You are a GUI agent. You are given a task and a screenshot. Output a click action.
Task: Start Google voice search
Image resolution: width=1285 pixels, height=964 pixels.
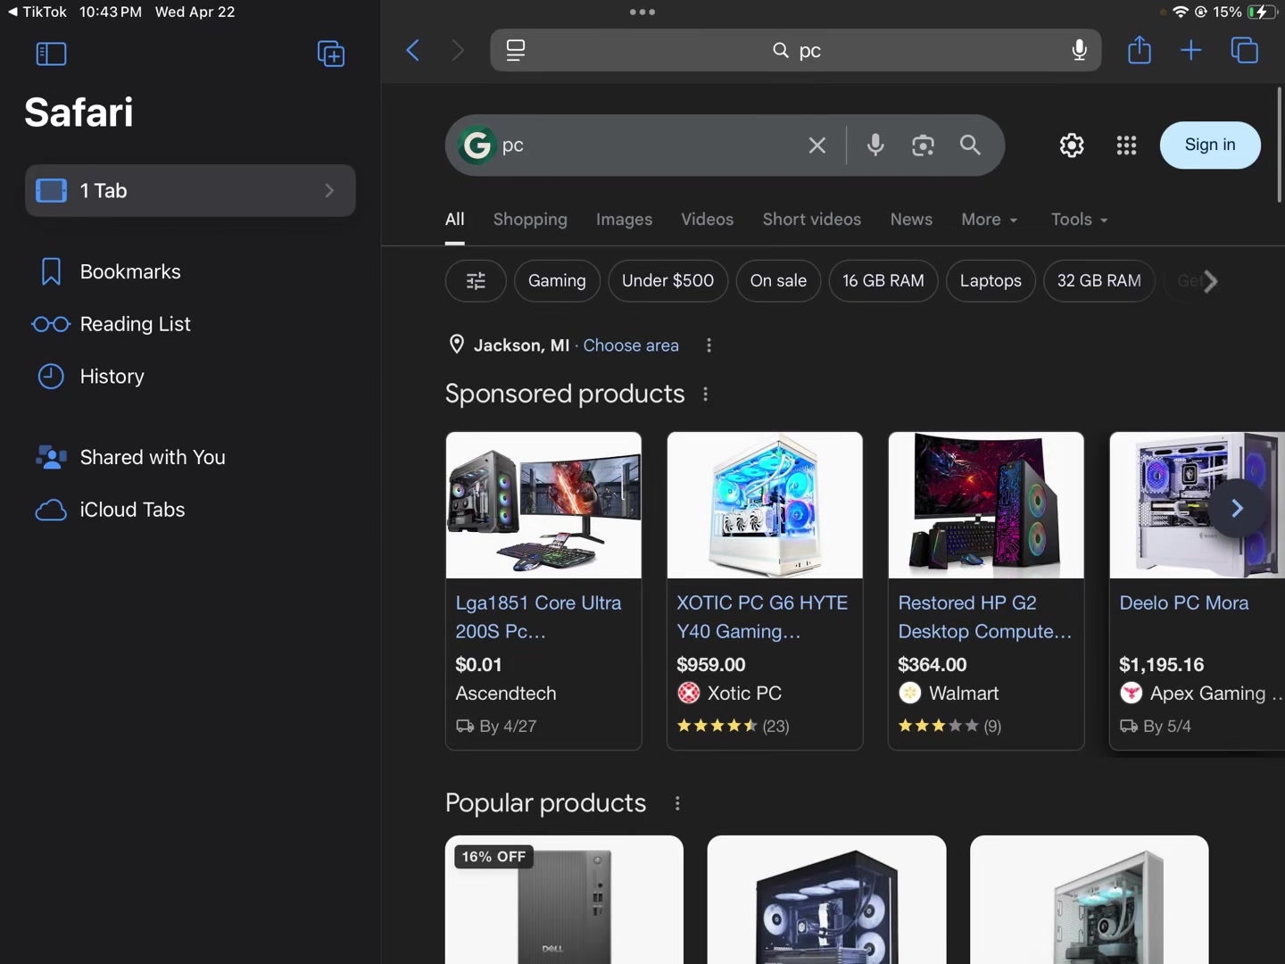(x=875, y=145)
